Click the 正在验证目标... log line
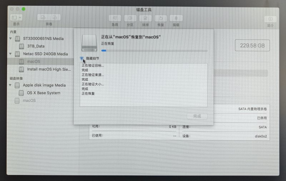286x181 pixels. tap(93, 65)
